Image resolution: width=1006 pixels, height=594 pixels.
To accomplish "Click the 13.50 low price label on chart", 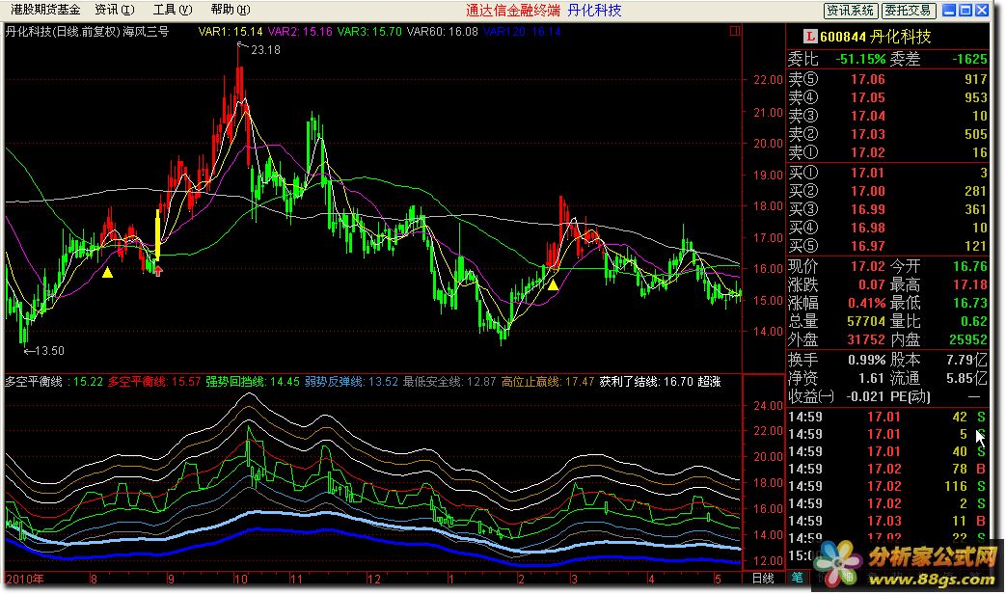I will 49,351.
